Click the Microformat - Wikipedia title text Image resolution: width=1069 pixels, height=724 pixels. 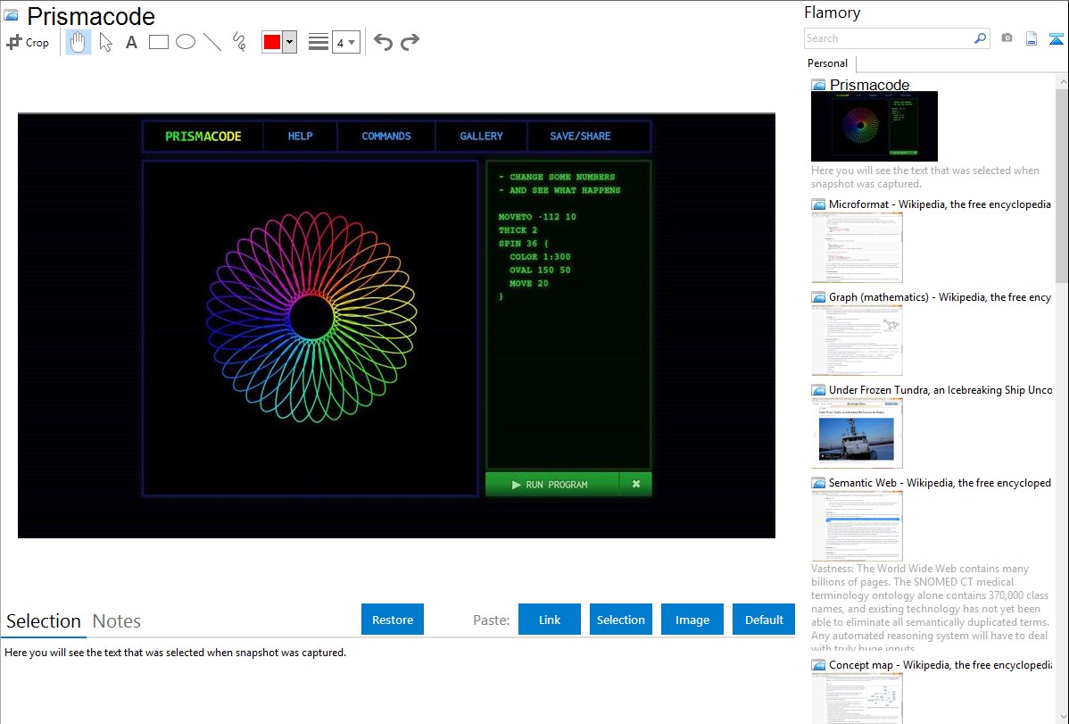(x=940, y=204)
